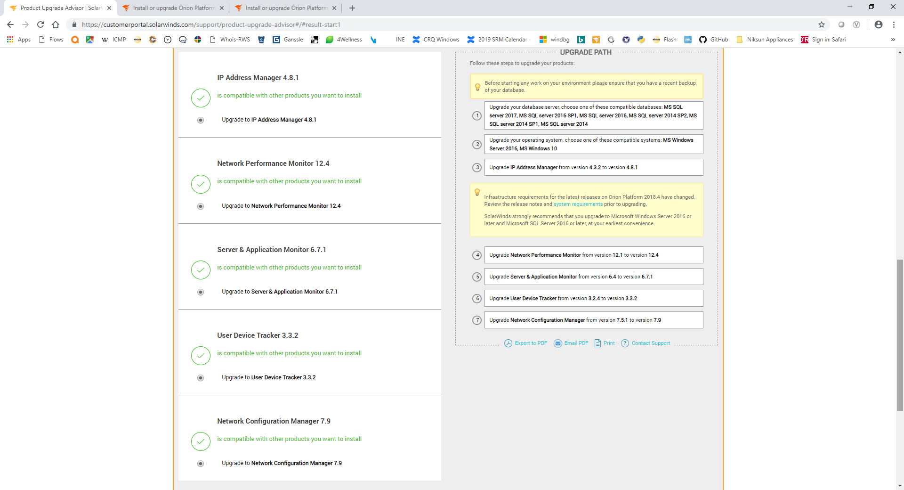Click the page vertical scrollbar thumb
Image resolution: width=904 pixels, height=490 pixels.
pos(900,335)
